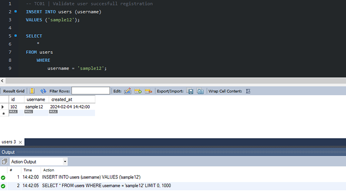Click the edit current row icon
Viewport: 346px width, 195px height.
(128, 91)
